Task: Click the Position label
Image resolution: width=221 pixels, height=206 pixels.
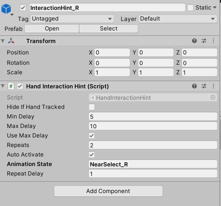Action: pyautogui.click(x=18, y=53)
